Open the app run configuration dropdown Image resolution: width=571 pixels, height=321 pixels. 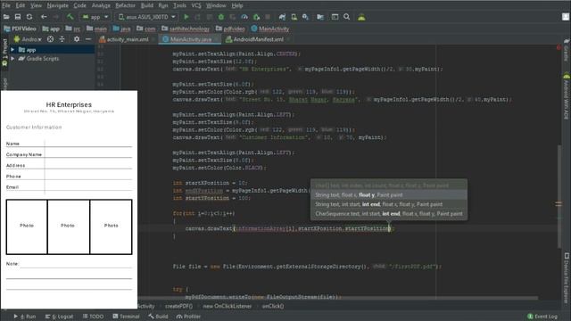coord(95,17)
